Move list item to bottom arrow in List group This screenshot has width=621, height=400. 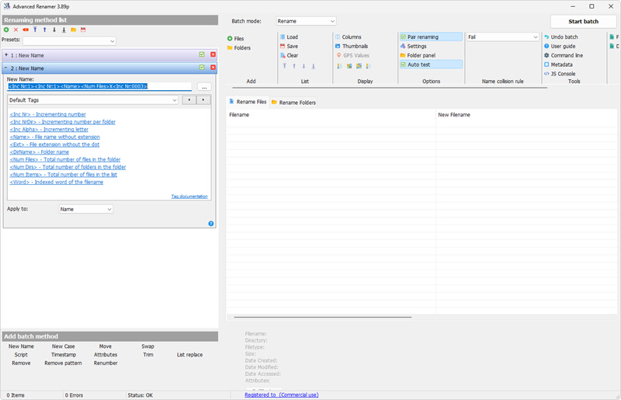coord(314,66)
